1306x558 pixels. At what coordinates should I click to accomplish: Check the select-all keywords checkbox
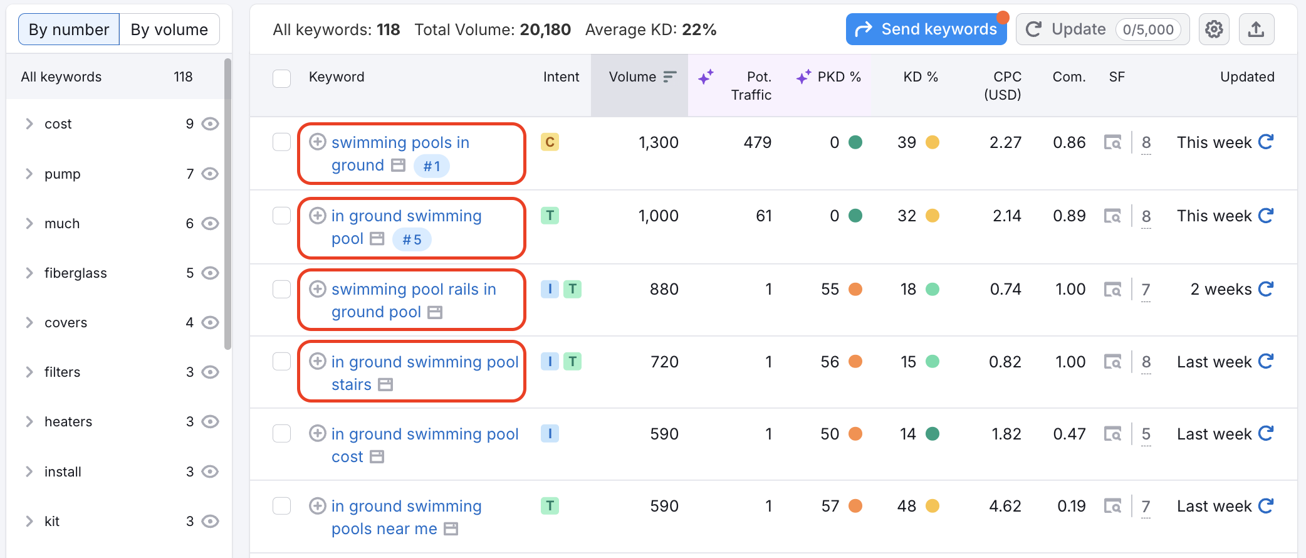point(281,78)
